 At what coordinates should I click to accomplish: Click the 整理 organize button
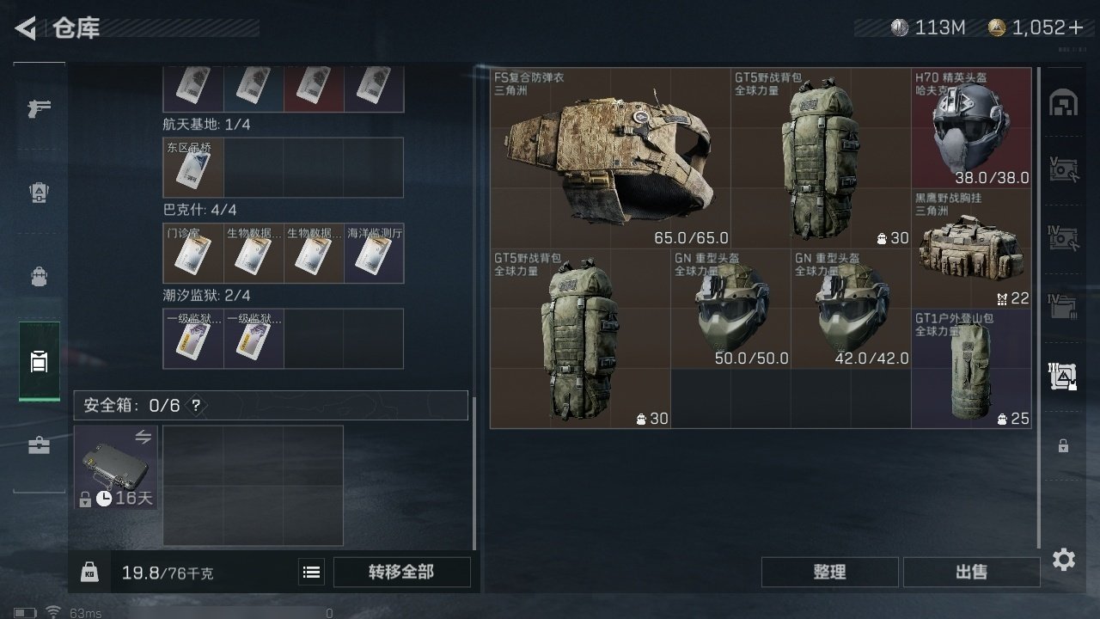point(829,572)
